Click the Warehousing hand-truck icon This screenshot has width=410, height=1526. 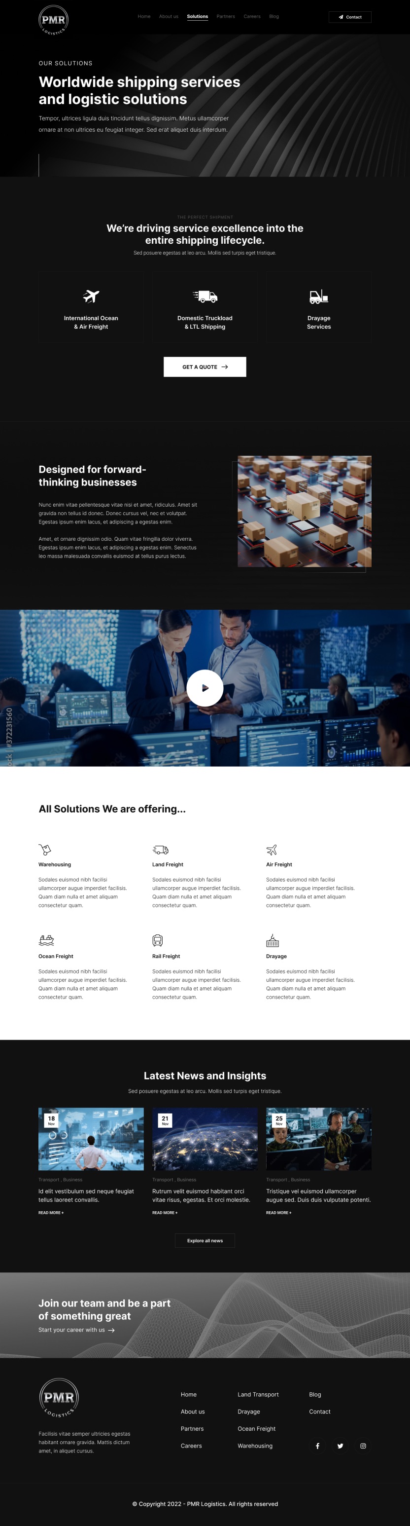click(45, 850)
